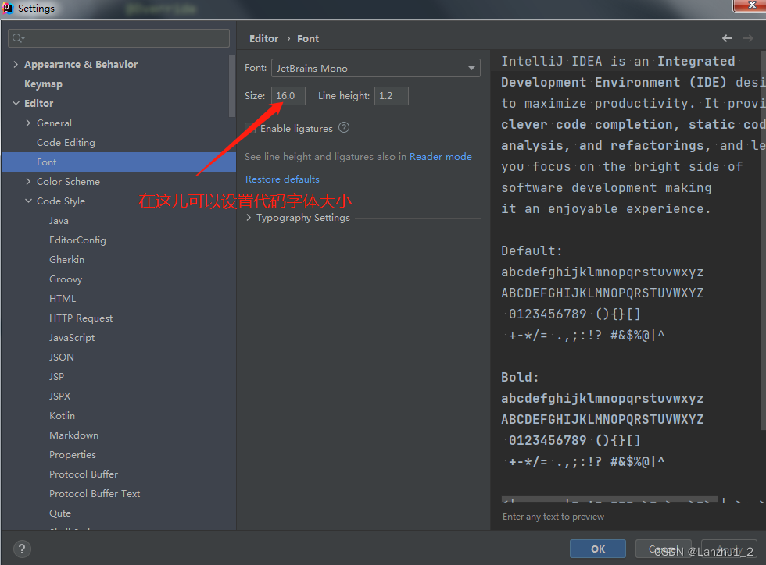Go back using the left arrow
Viewport: 766px width, 565px height.
(727, 38)
